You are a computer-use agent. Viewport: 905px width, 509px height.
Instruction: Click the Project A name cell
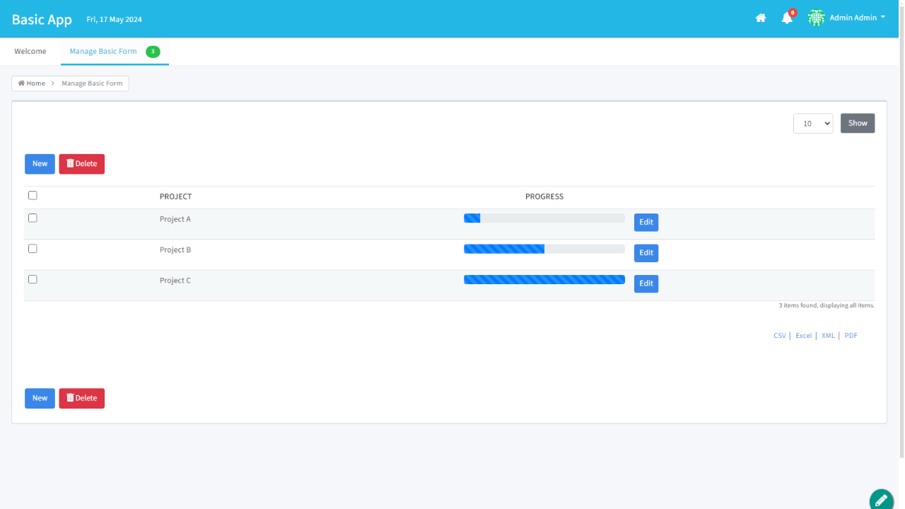175,219
